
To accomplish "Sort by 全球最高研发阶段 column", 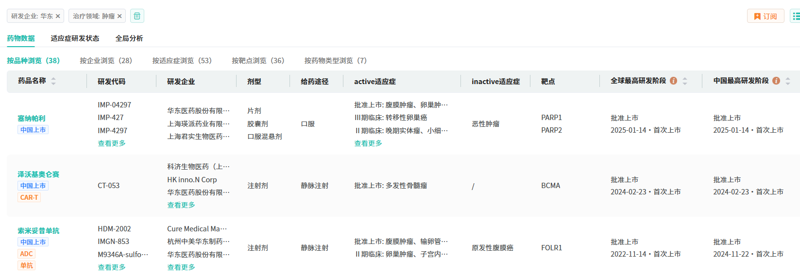I will pyautogui.click(x=685, y=81).
